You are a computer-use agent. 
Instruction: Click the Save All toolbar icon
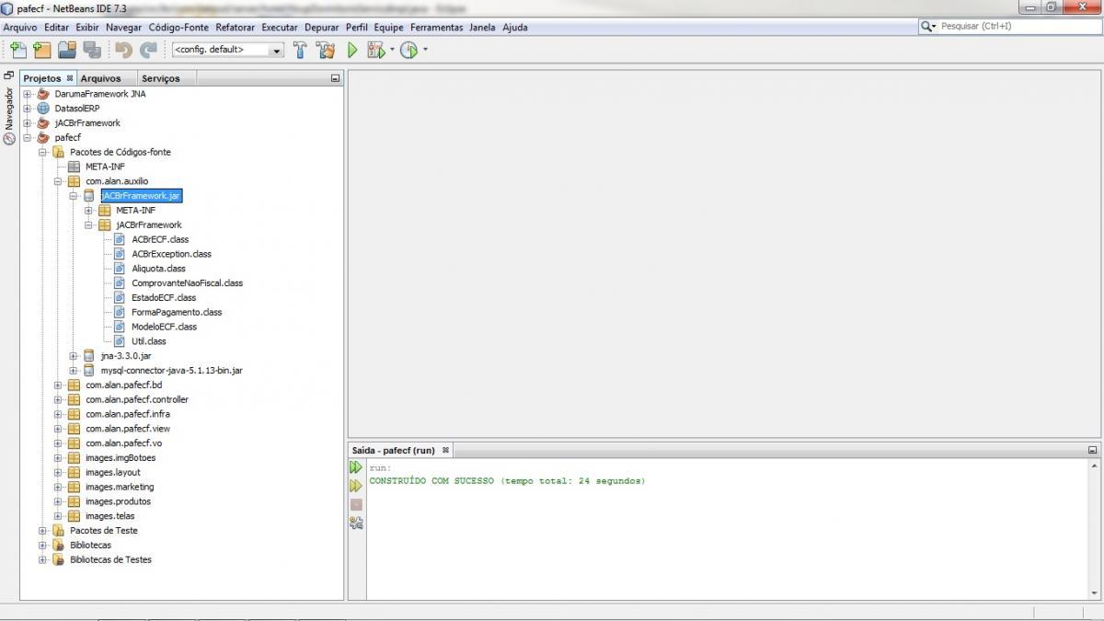(92, 50)
